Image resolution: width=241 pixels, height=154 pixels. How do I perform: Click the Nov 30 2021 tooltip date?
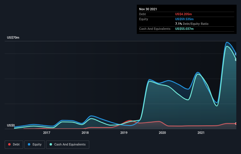tap(148, 9)
